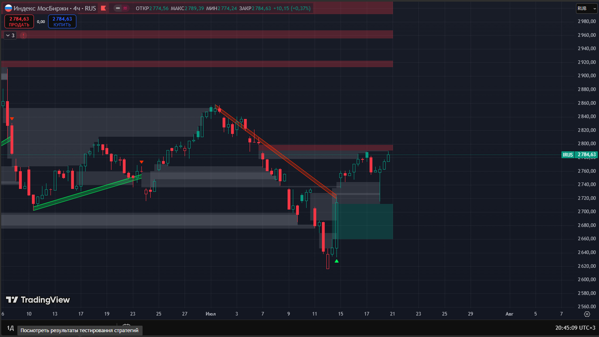Click the ОТКР 2 774,56 open value
This screenshot has width=599, height=337.
(152, 8)
